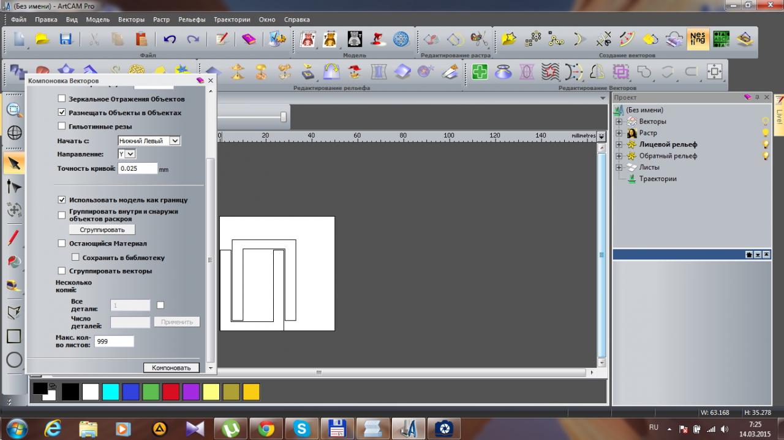Click the Paste clipboard icon
Screen dimensions: 784x440
pos(141,39)
